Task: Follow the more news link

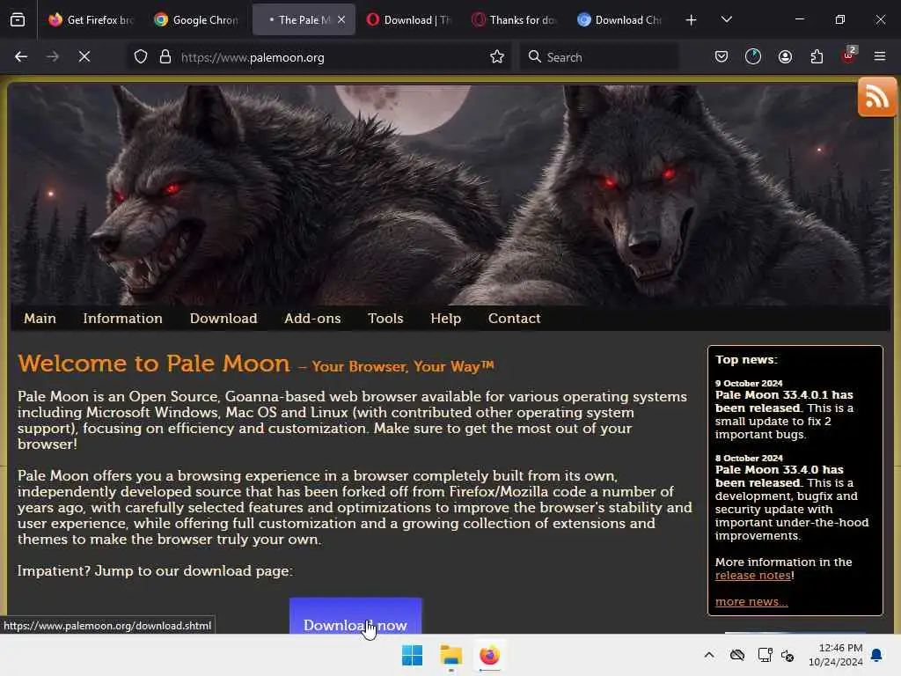Action: coord(751,602)
